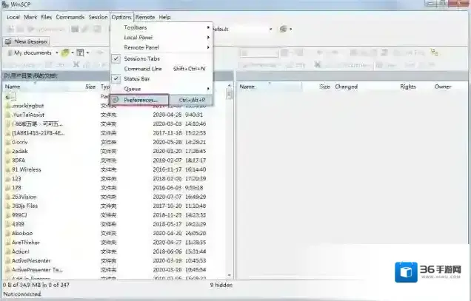Click the remote panel tree icon
471x301 pixels.
[x=431, y=53]
